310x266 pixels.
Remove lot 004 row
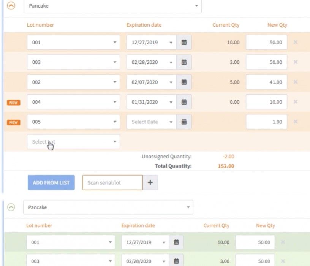(296, 102)
